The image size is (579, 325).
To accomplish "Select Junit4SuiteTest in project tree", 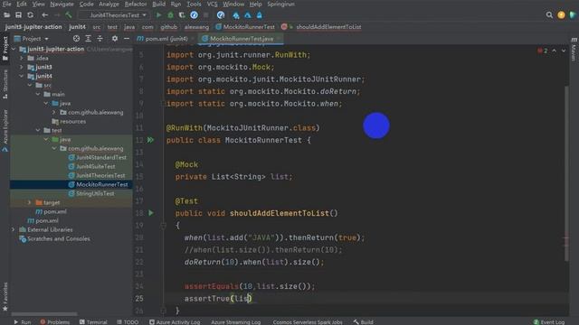I will [x=95, y=166].
